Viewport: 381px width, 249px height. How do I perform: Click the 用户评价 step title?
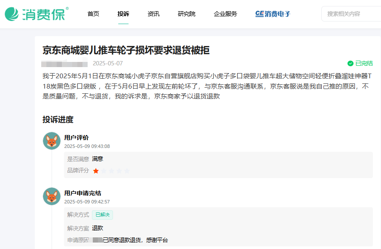pos(76,138)
